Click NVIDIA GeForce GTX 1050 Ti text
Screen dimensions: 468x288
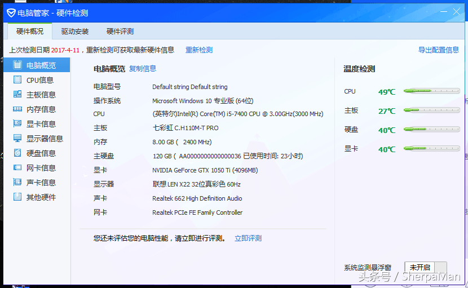[205, 170]
